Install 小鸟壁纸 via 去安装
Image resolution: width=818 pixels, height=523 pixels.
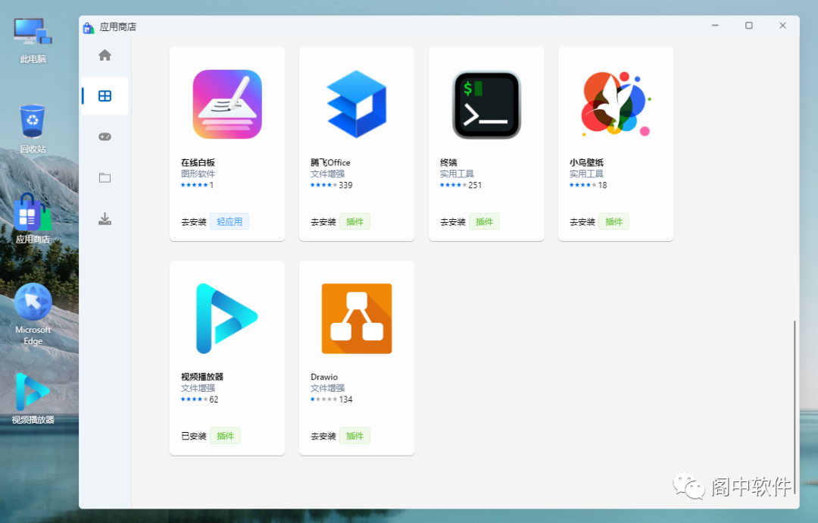point(582,222)
